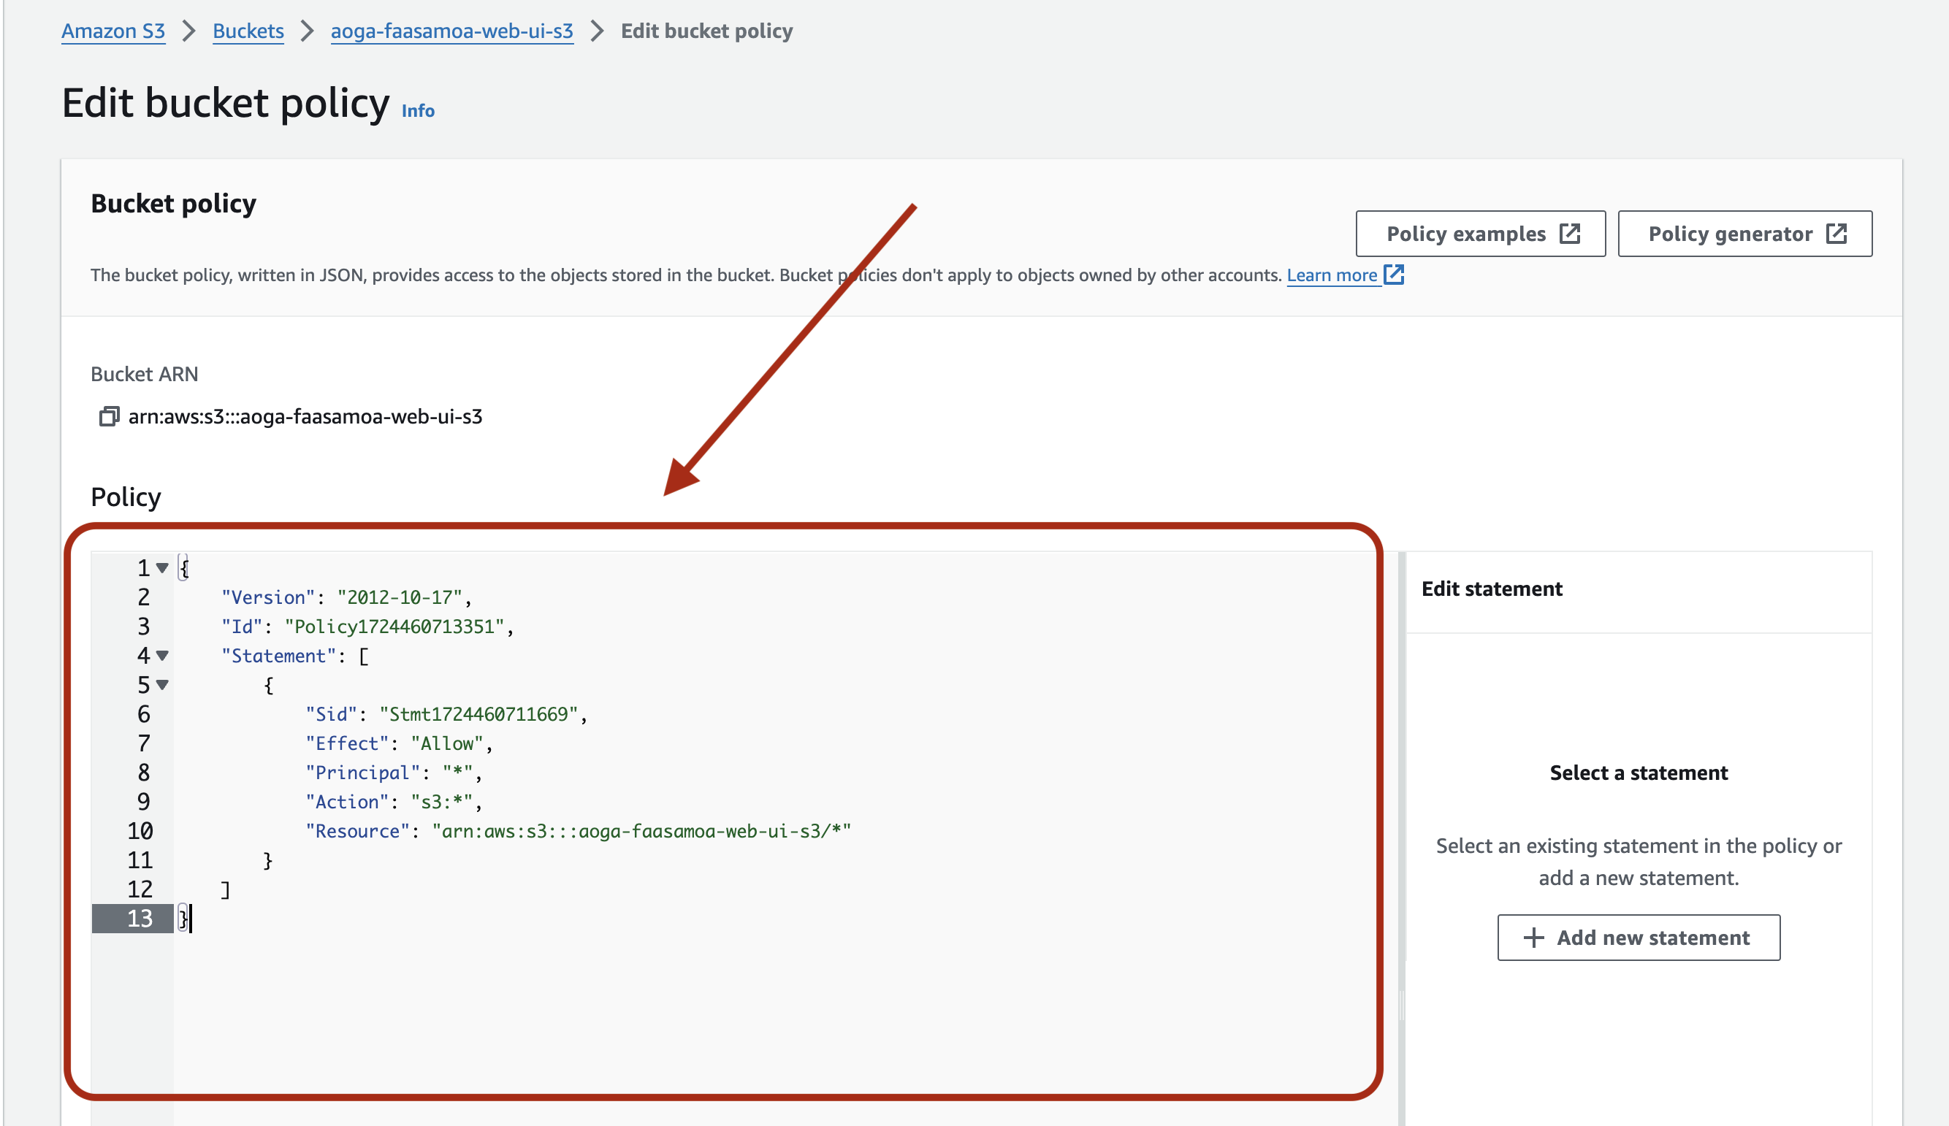The height and width of the screenshot is (1126, 1949).
Task: Collapse code fold arrow on line 1
Action: [x=162, y=568]
